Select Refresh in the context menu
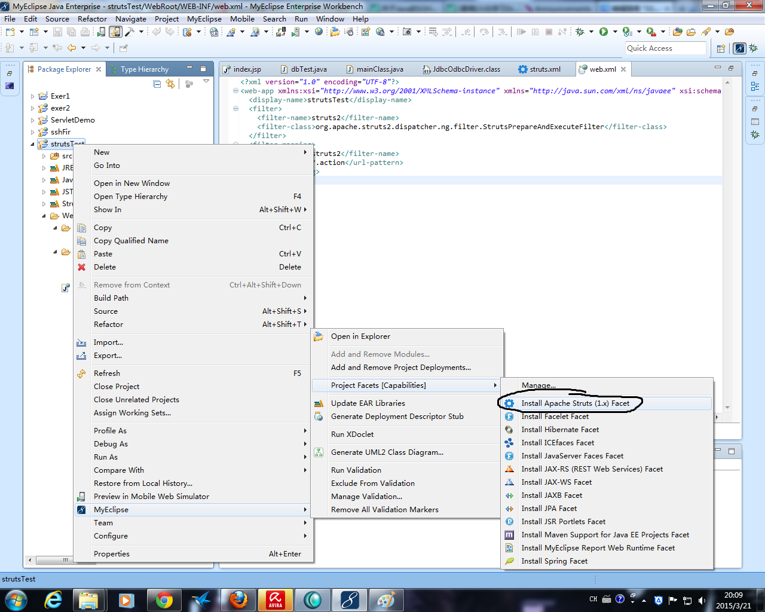Screen dimensions: 765x612 (193, 374)
